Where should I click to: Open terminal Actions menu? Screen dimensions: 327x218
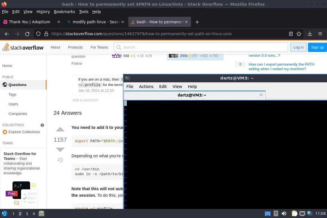(146, 86)
